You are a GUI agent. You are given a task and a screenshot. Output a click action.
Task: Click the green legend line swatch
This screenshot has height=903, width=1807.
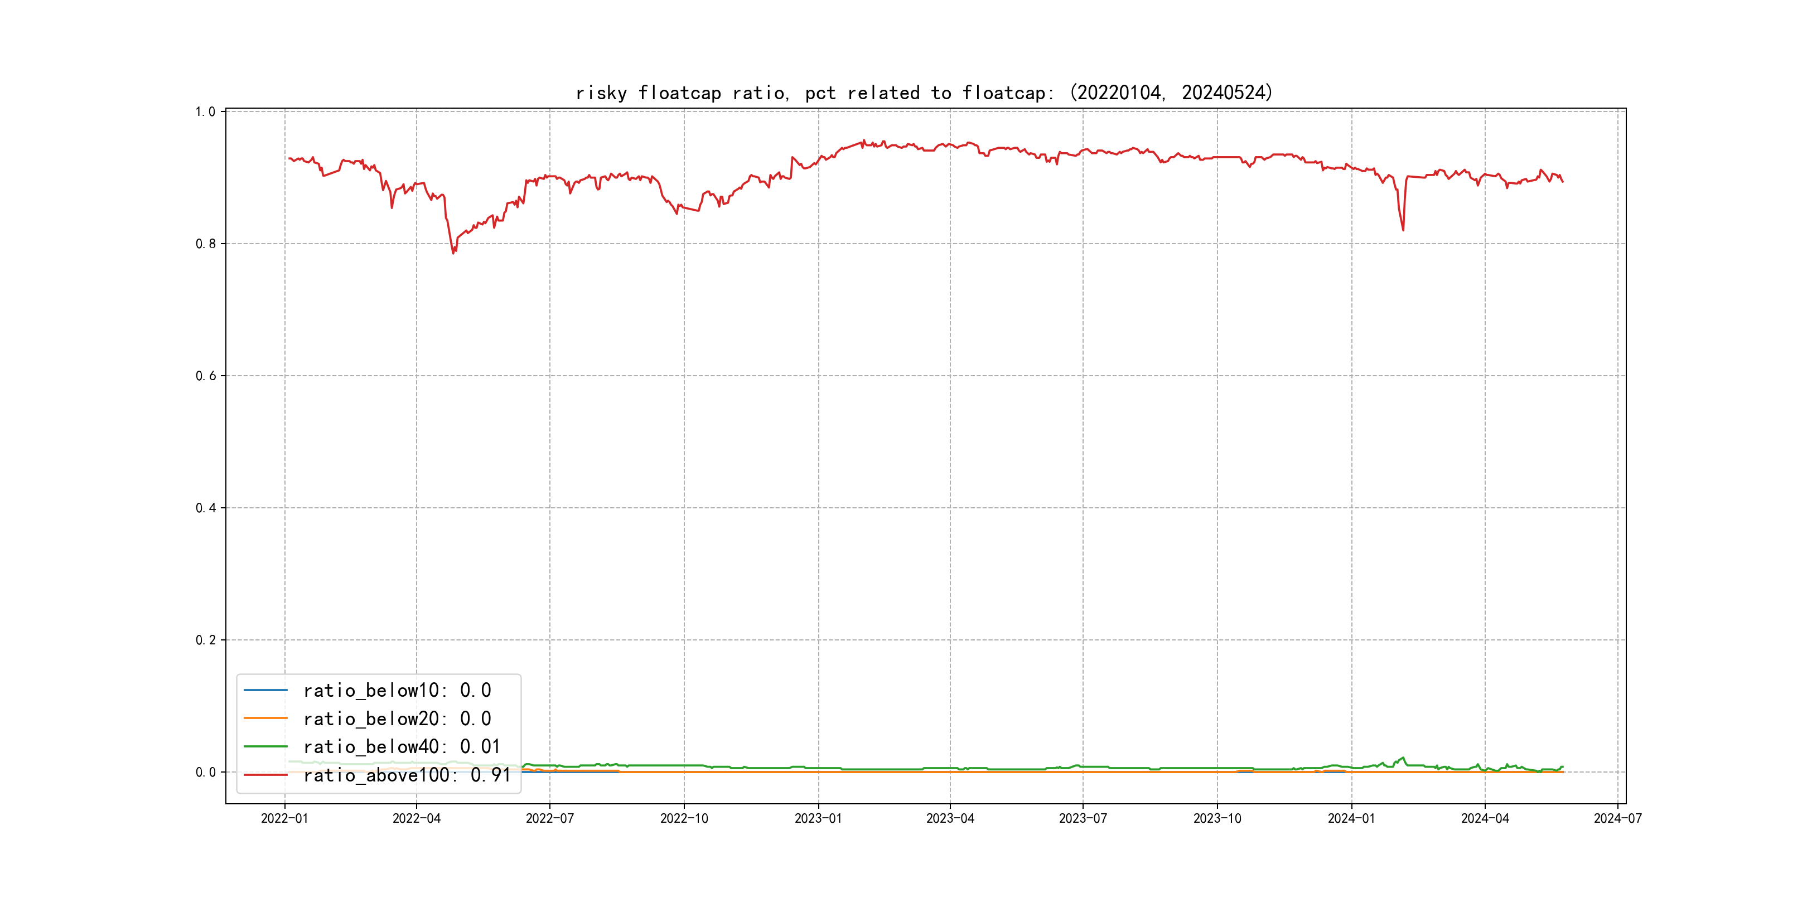265,747
